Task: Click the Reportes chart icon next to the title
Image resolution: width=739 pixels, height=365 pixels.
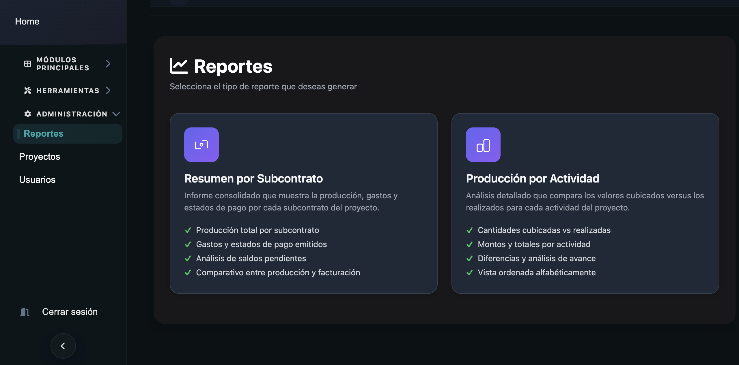Action: click(178, 66)
